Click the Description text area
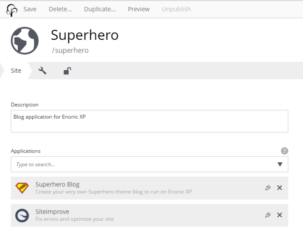Viewport: 303px width, 242px height. [x=149, y=121]
